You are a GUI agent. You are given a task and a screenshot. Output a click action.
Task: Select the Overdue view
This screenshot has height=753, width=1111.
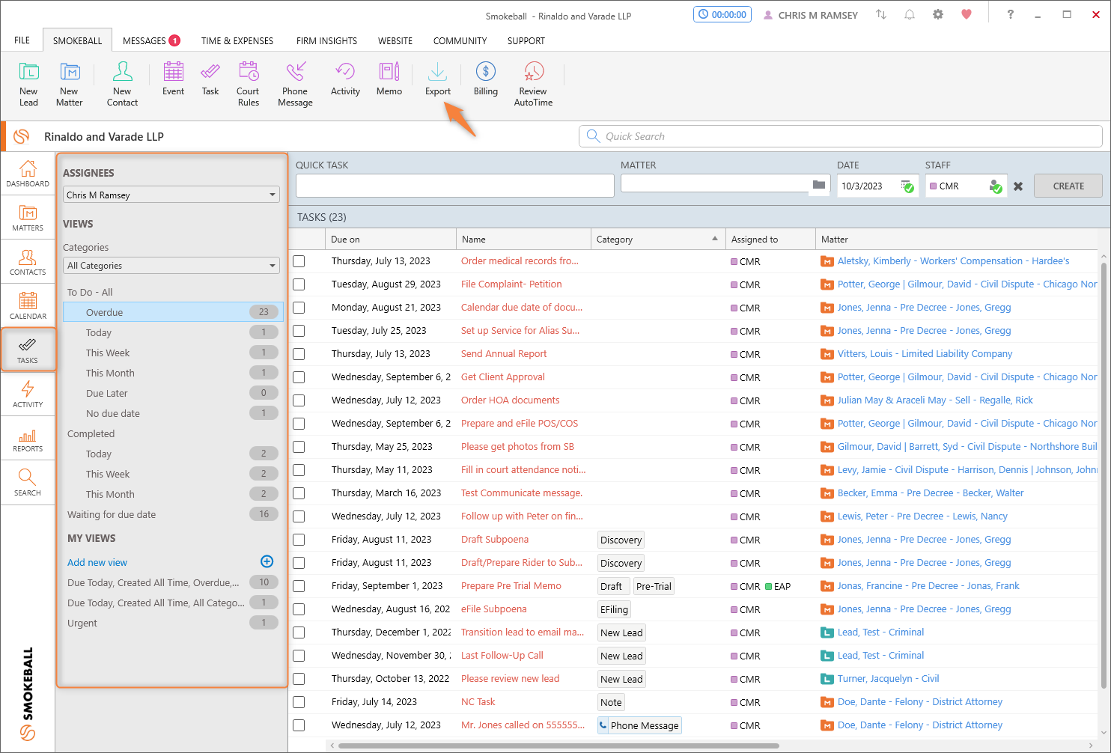(173, 312)
